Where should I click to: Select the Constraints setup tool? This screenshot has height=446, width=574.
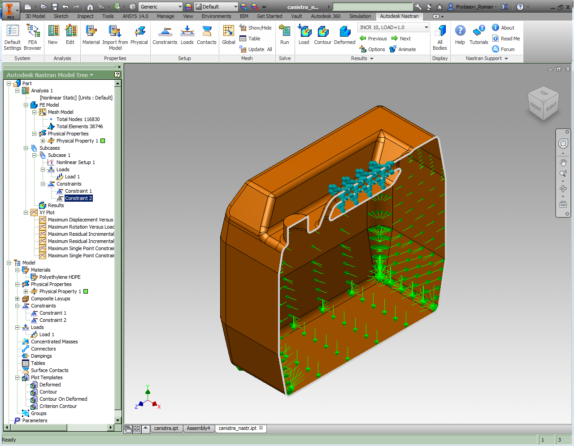pos(165,35)
